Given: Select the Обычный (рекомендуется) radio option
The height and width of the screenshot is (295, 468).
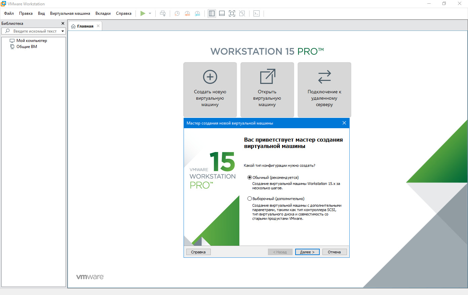Looking at the screenshot, I should click(x=249, y=178).
